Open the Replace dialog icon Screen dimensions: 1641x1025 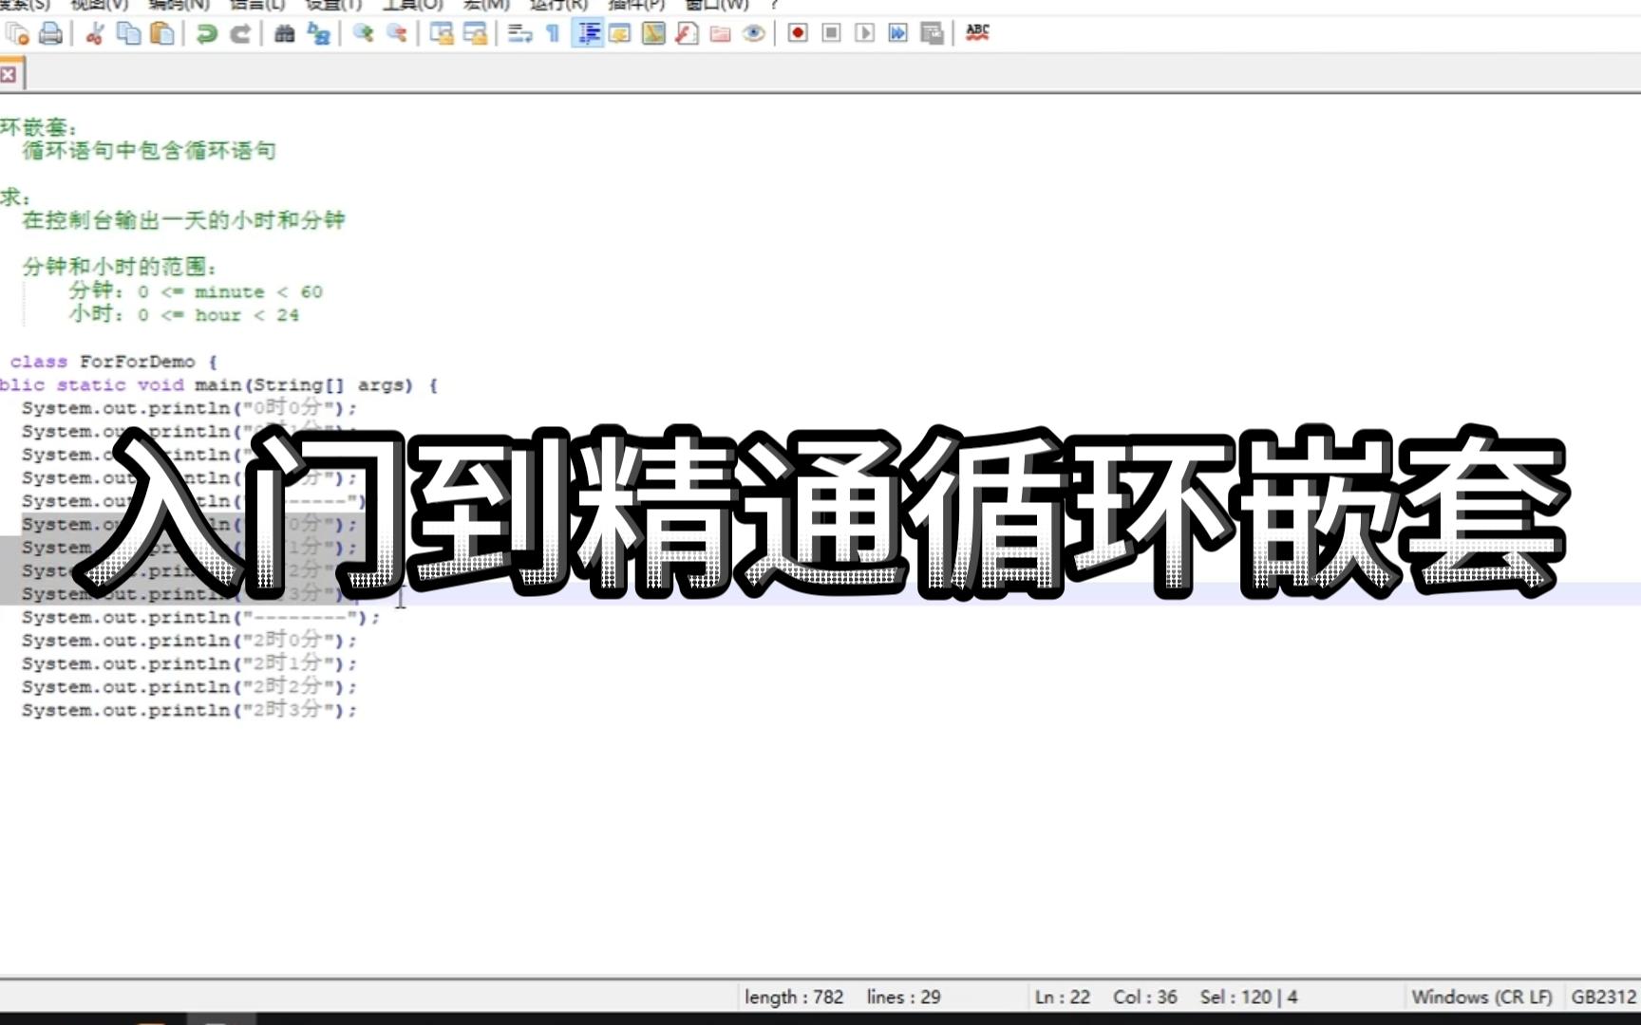pyautogui.click(x=318, y=34)
